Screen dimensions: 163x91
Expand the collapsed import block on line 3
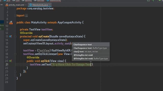15,16
